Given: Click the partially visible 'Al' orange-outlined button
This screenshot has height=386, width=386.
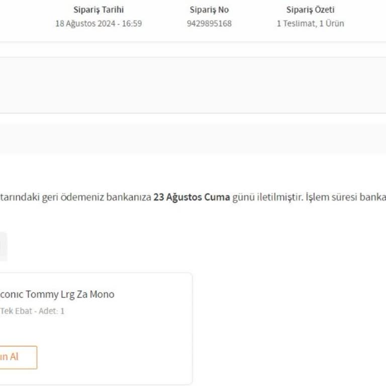Looking at the screenshot, I should 18,357.
